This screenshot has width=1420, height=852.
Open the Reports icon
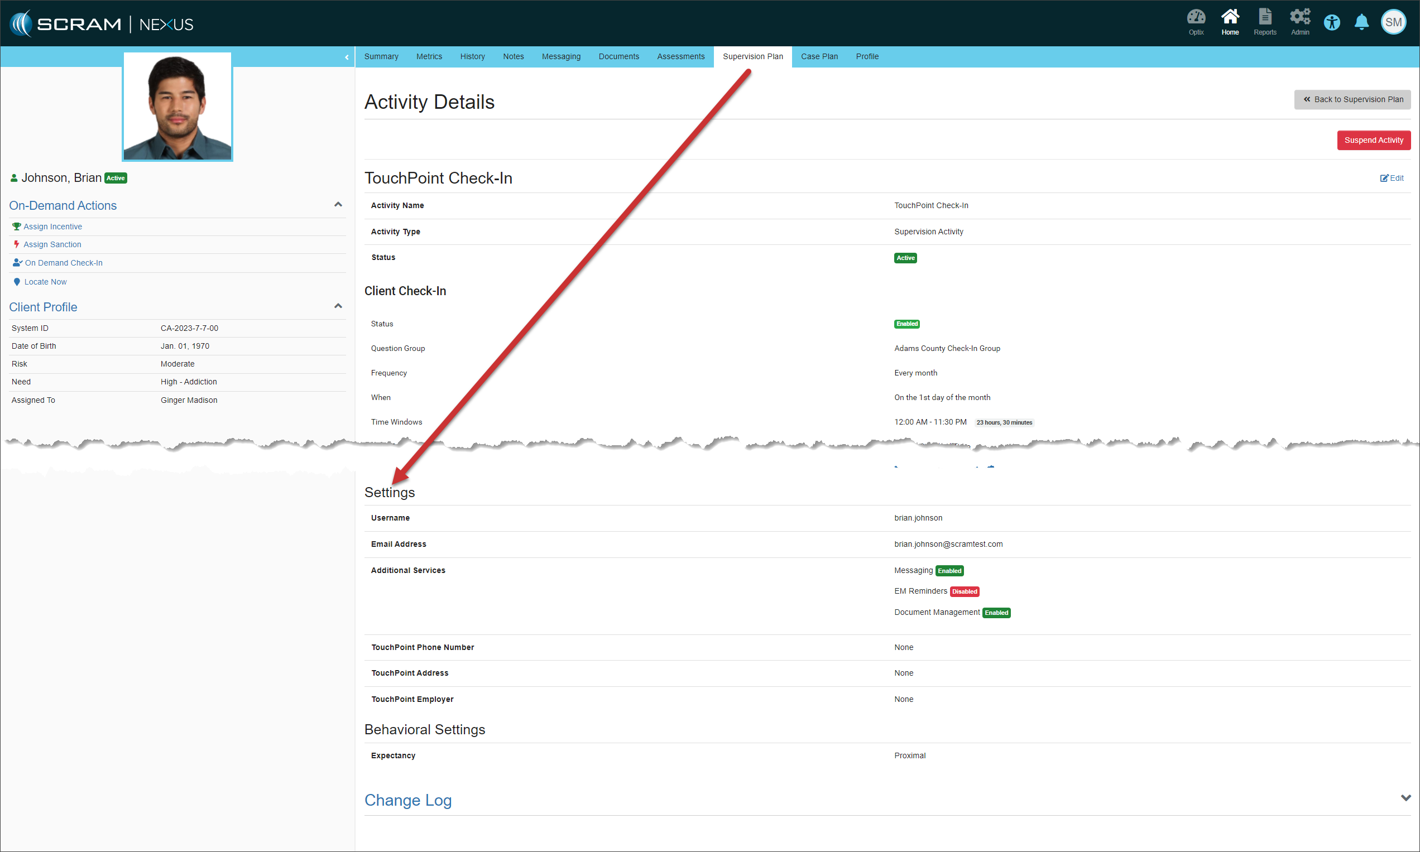1264,21
